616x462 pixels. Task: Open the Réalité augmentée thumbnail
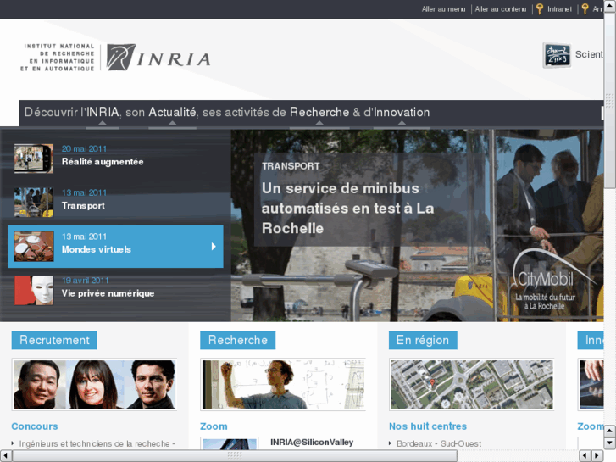[x=34, y=159]
